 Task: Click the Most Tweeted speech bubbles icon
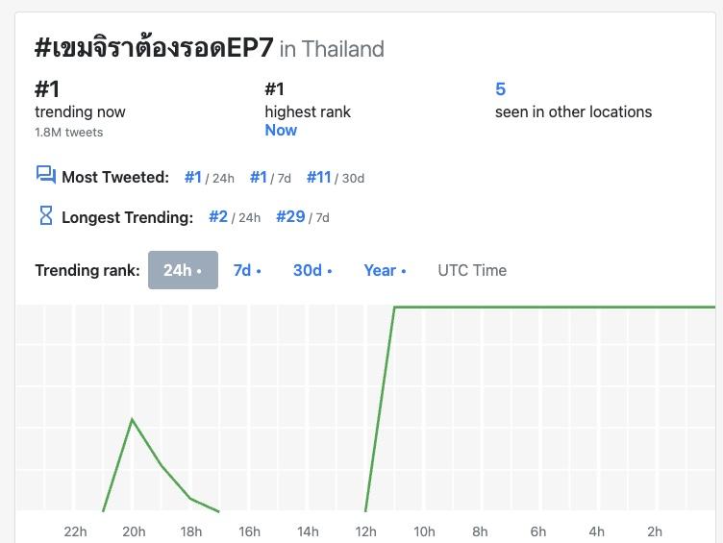tap(45, 175)
